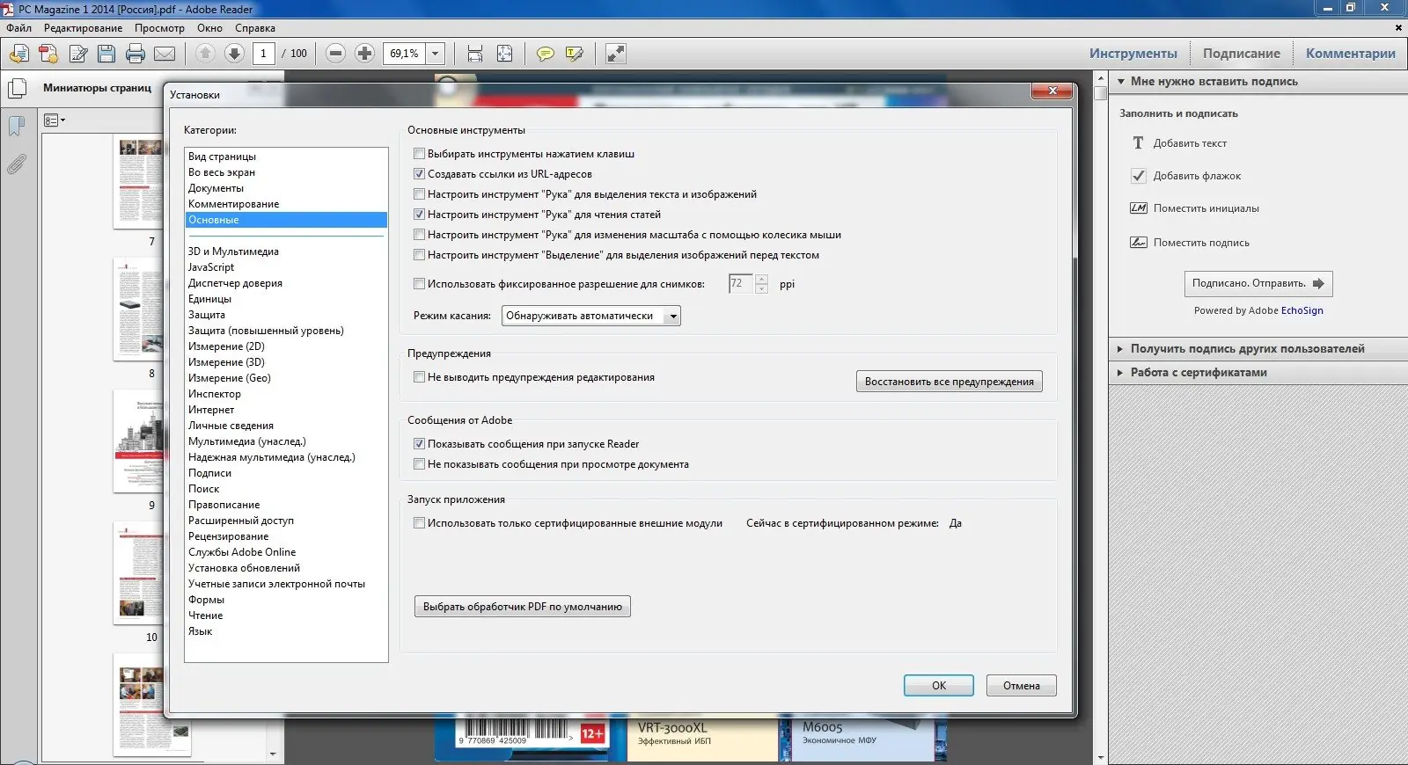Check Не выводить предупреждения редактирования

click(x=420, y=377)
